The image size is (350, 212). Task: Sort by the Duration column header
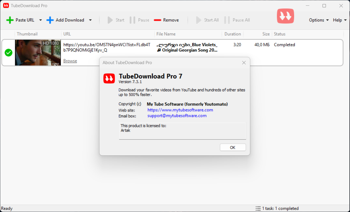pyautogui.click(x=233, y=34)
